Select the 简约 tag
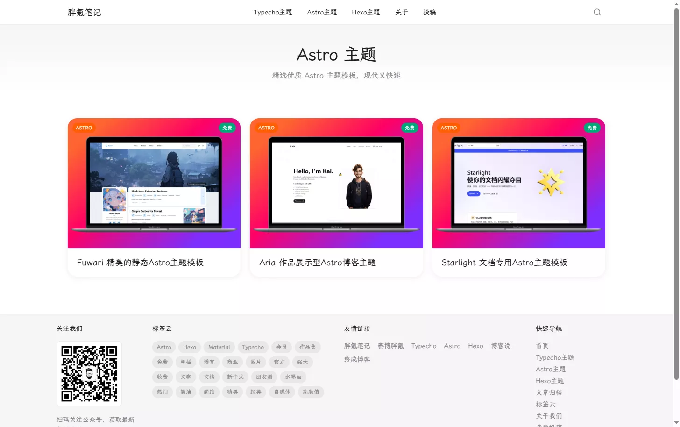Viewport: 680px width, 427px height. (x=209, y=392)
